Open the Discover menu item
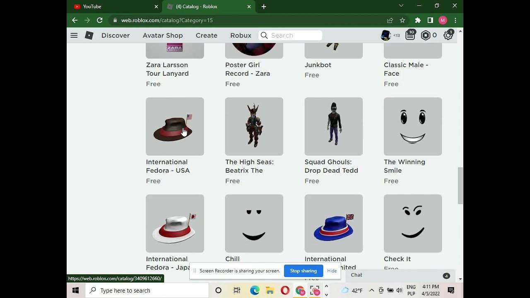Image resolution: width=530 pixels, height=298 pixels. (116, 36)
